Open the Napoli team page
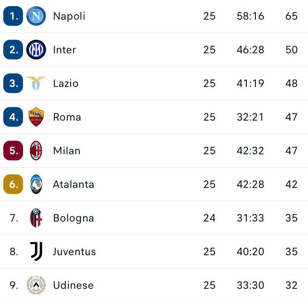The image size is (308, 302). click(69, 16)
